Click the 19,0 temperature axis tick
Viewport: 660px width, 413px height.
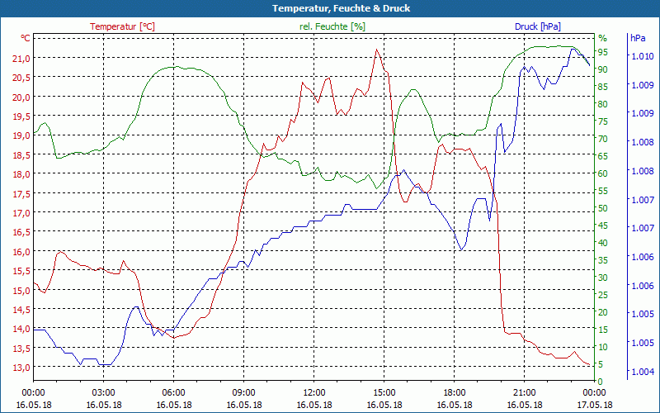click(x=21, y=135)
